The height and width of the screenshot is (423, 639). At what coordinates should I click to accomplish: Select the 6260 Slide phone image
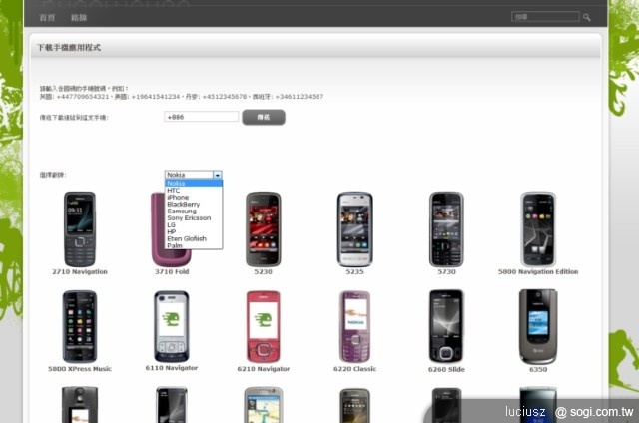[x=446, y=326]
